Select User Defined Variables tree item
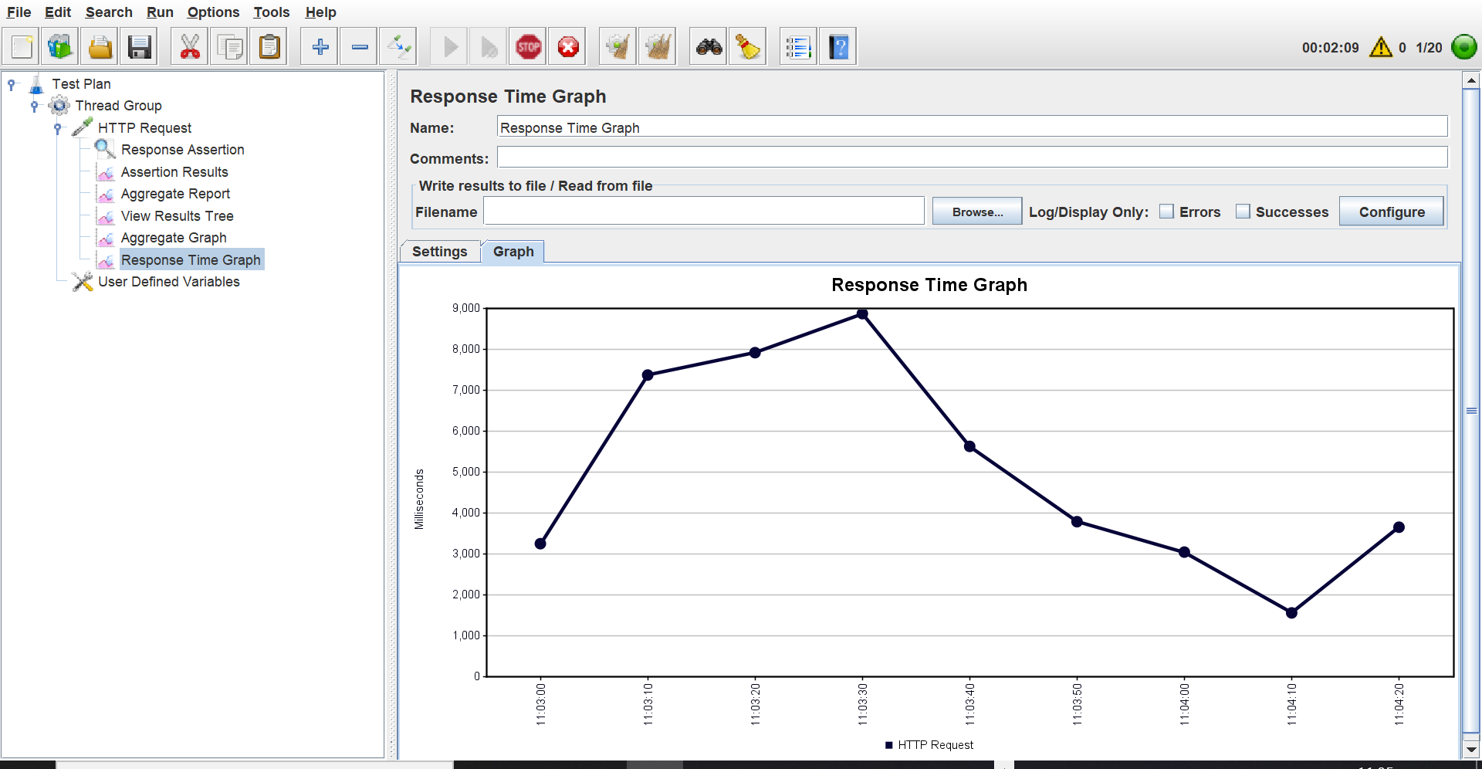 pyautogui.click(x=168, y=282)
